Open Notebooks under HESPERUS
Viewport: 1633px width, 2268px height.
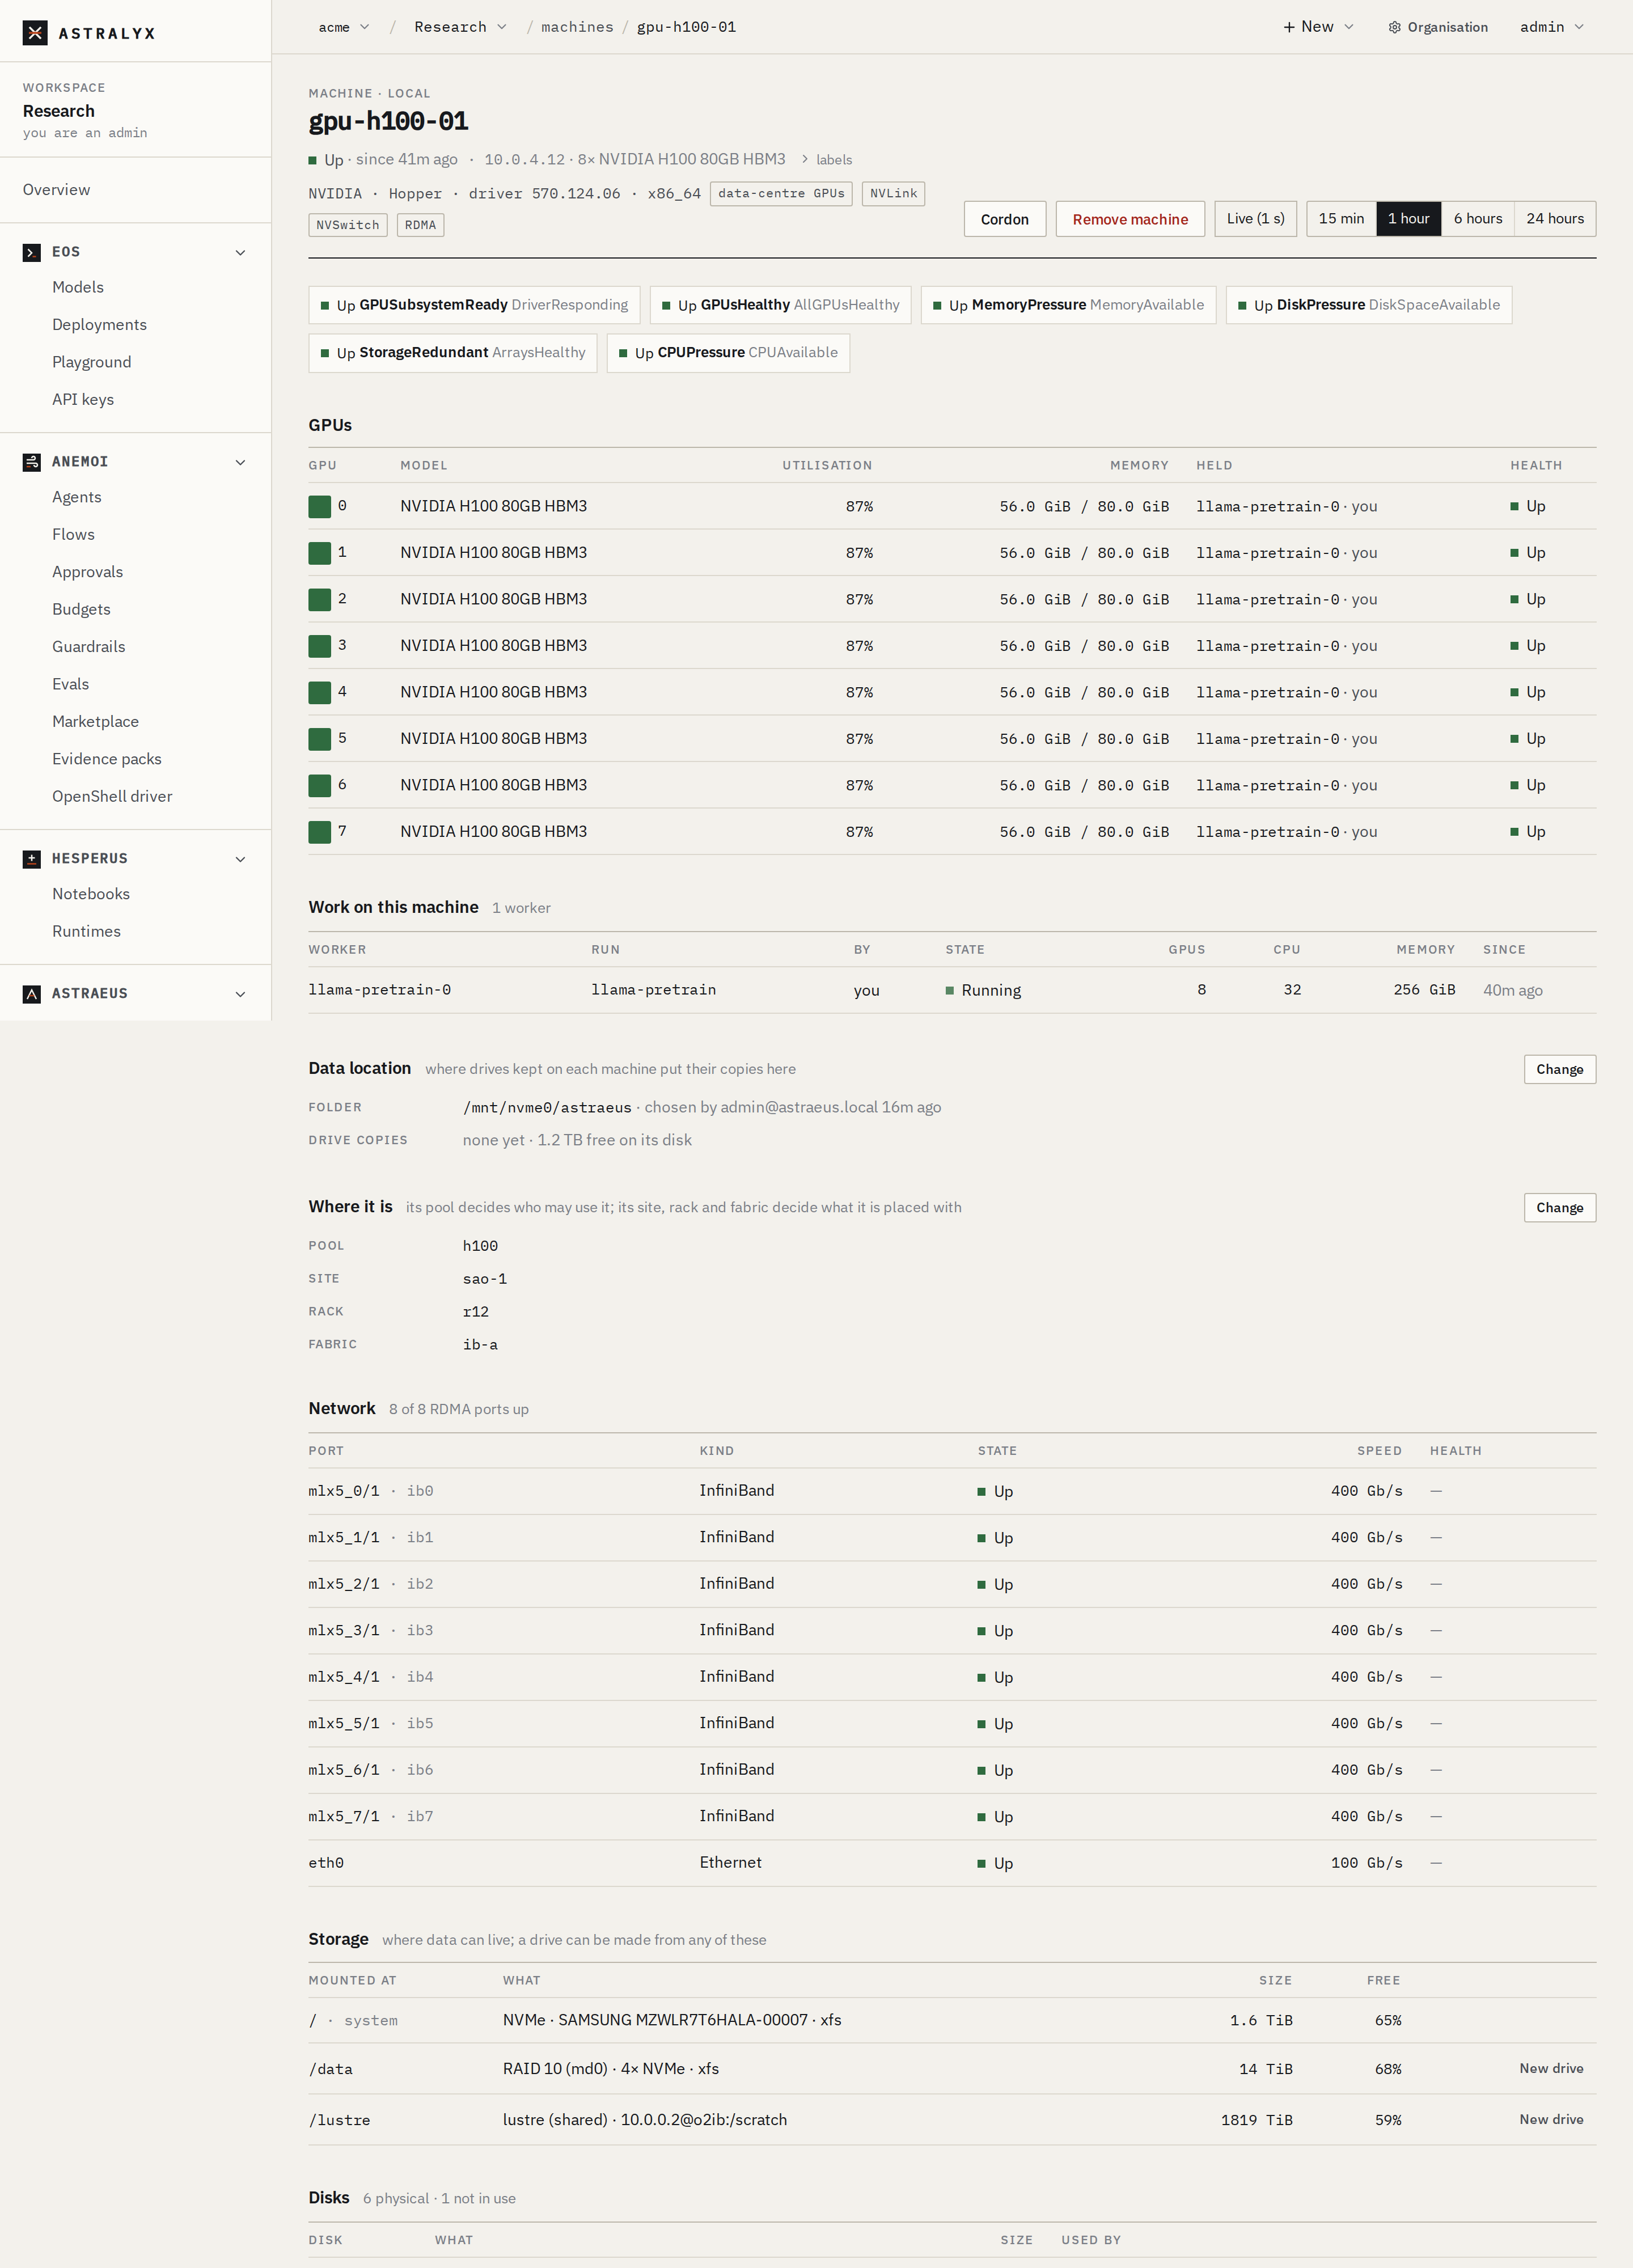pos(91,894)
